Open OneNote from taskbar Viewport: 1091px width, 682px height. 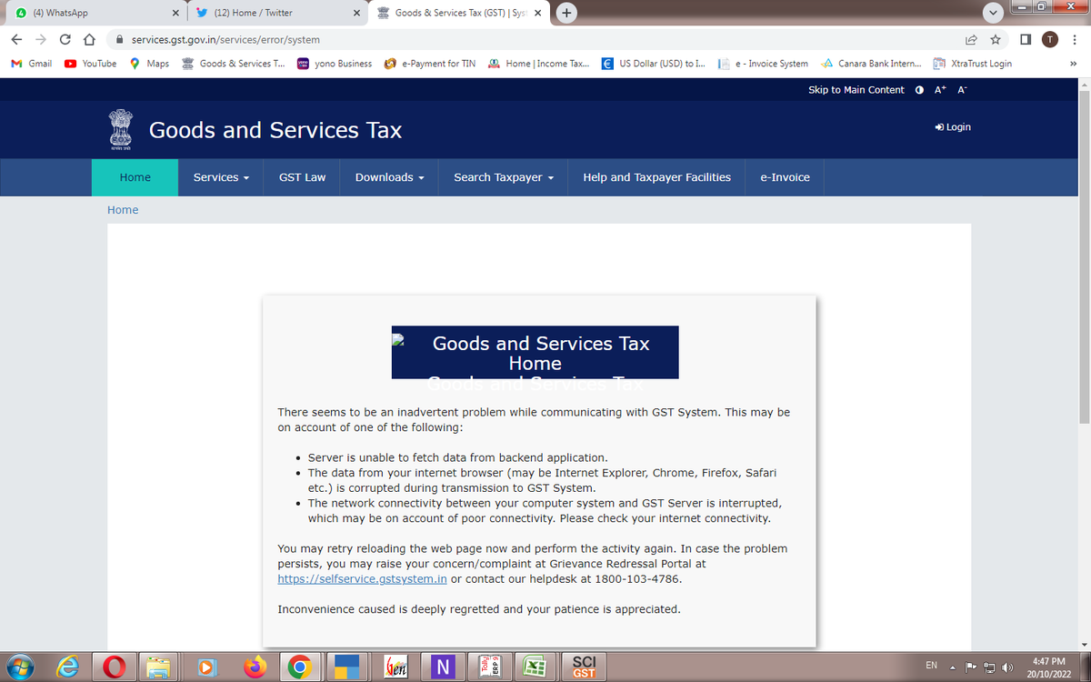click(442, 667)
